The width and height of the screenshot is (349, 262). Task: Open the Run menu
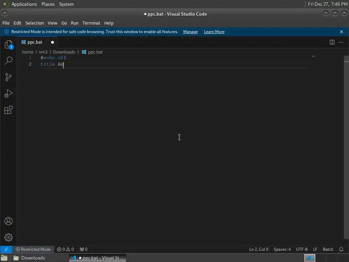point(75,23)
